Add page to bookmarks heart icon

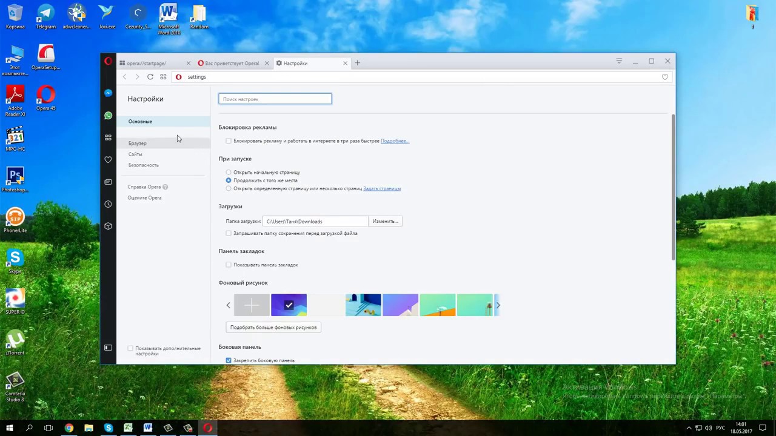(x=665, y=77)
